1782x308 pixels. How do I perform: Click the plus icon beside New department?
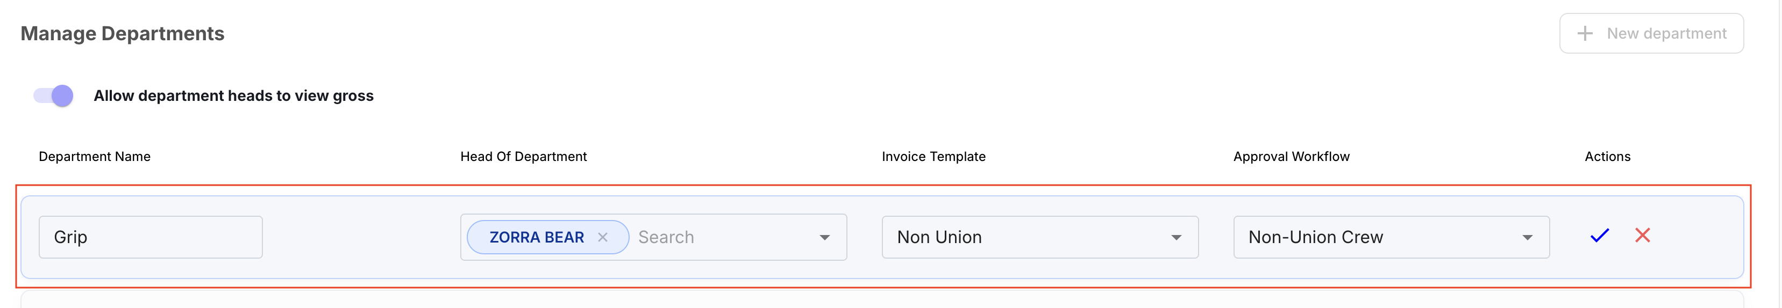[x=1585, y=33]
